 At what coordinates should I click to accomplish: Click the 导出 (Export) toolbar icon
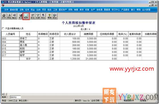point(43,16)
